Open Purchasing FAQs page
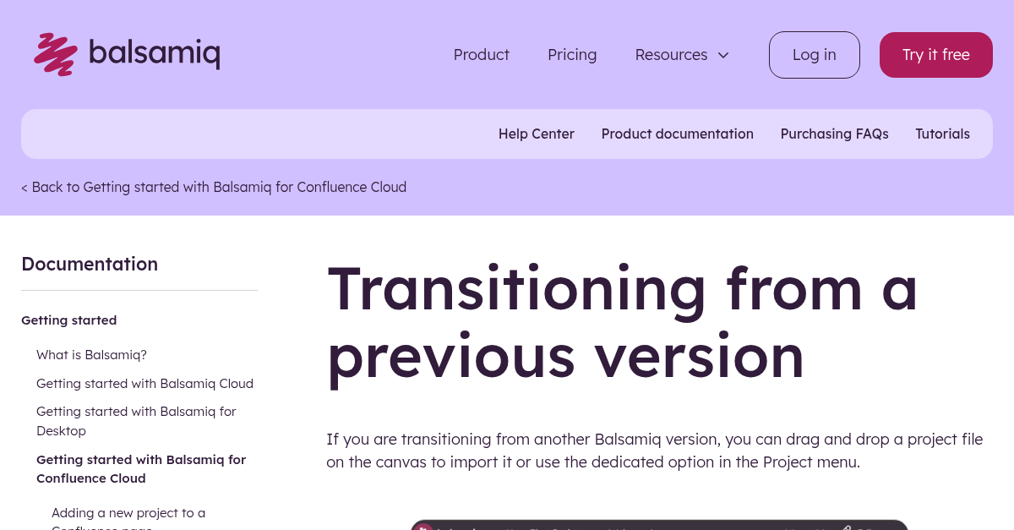 coord(834,134)
